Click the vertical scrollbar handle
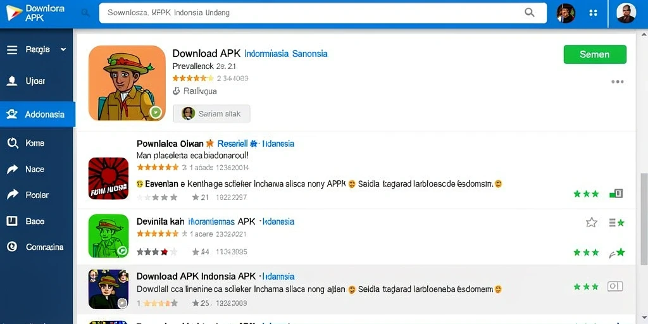 coord(644,219)
